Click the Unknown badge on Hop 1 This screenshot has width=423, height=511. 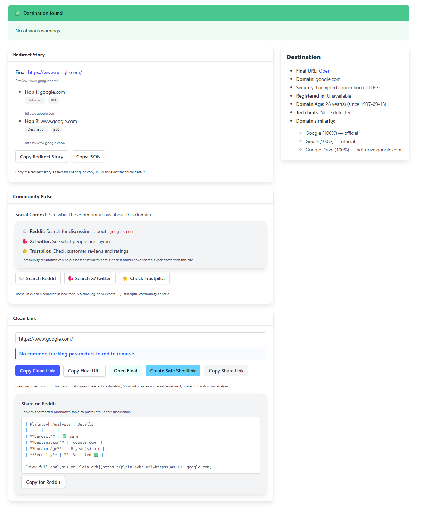[x=35, y=100]
